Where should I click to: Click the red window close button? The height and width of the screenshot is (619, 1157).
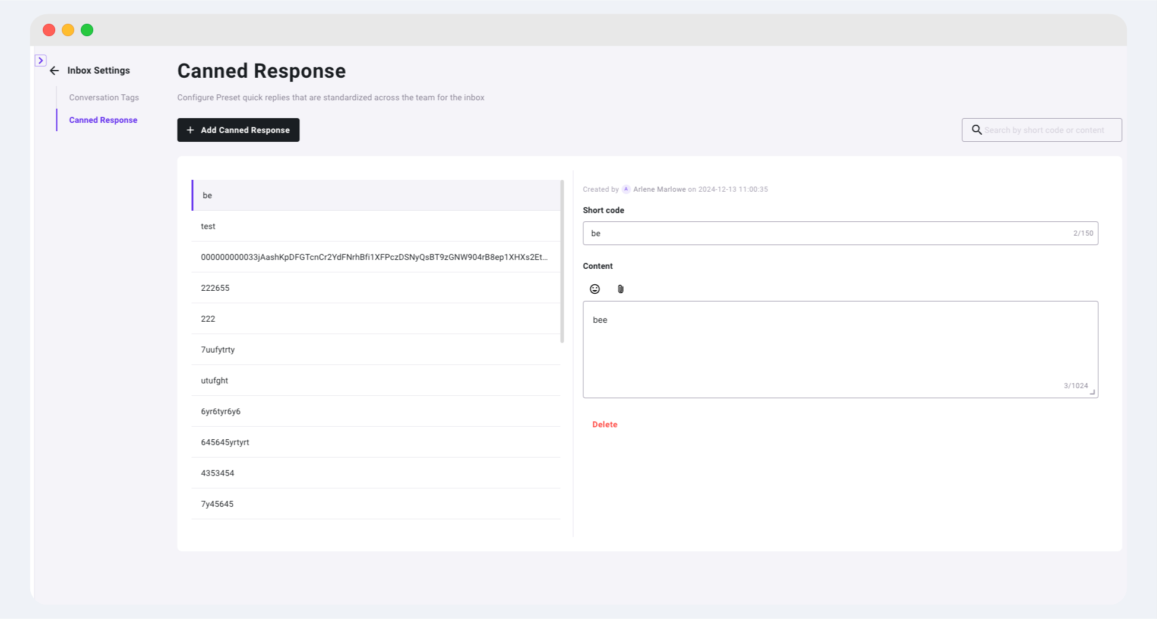point(49,30)
